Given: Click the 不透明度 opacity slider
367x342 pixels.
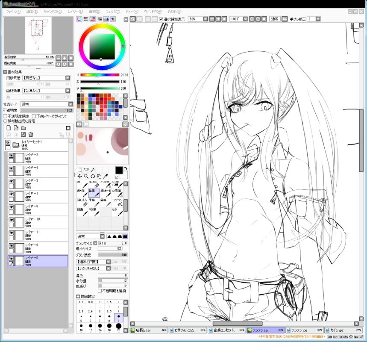Looking at the screenshot, I should [47, 110].
